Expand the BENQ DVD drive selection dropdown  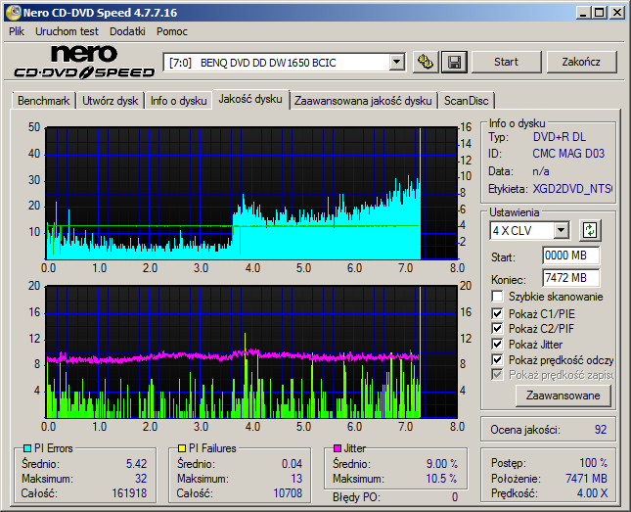tap(396, 62)
